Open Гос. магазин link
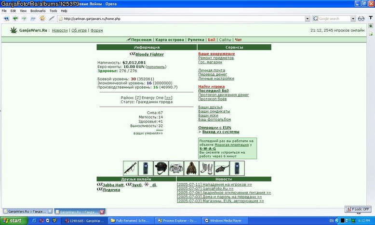The height and width of the screenshot is (225, 375). point(210,62)
